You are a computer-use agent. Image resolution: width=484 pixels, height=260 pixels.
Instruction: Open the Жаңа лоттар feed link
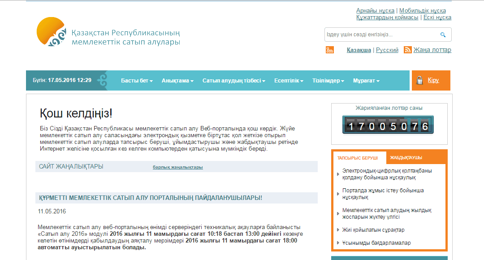pos(432,50)
